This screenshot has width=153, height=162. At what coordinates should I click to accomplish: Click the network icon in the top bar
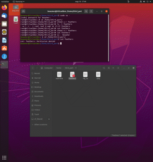point(141,2)
